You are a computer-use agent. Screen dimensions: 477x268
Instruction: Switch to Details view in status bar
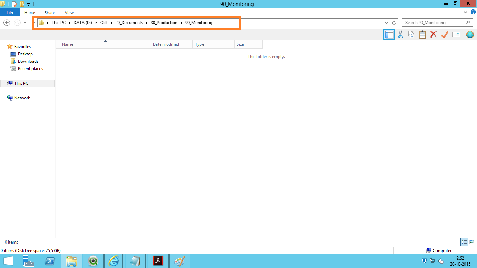(464, 242)
